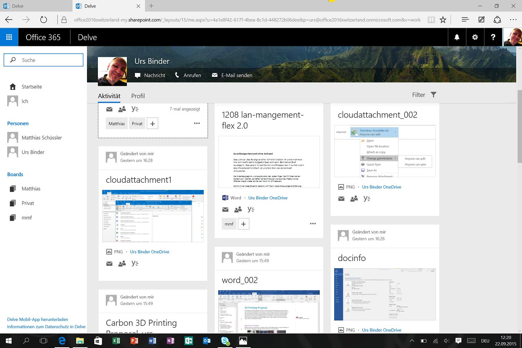This screenshot has width=522, height=348.
Task: Switch to the first Delve browser tab
Action: (x=36, y=6)
